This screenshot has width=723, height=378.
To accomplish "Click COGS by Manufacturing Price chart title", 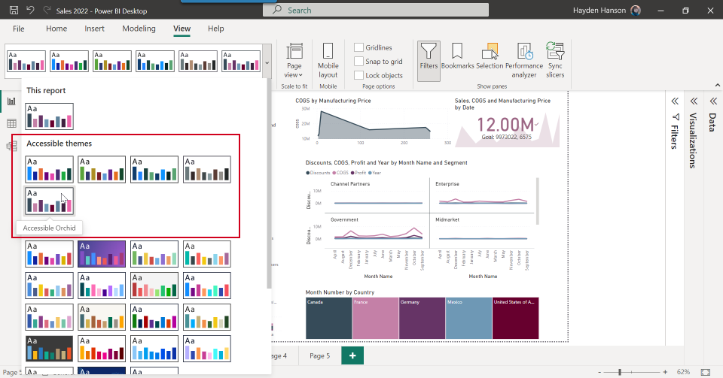I will 333,100.
